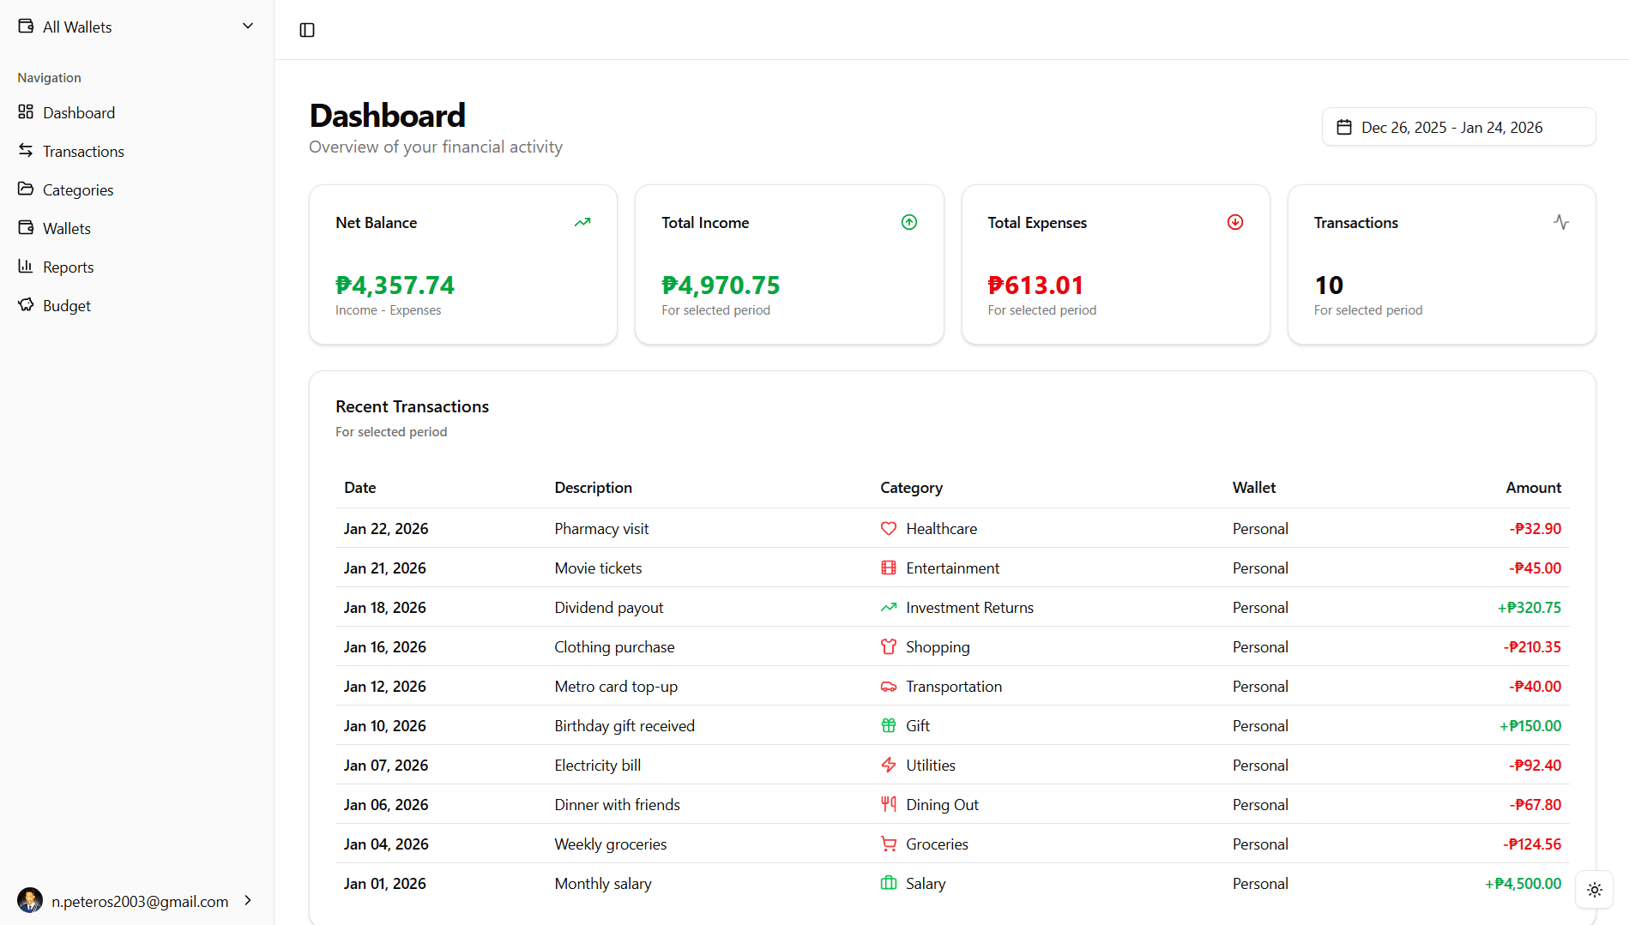The width and height of the screenshot is (1629, 925).
Task: Select the Movie tickets description
Action: pos(598,568)
